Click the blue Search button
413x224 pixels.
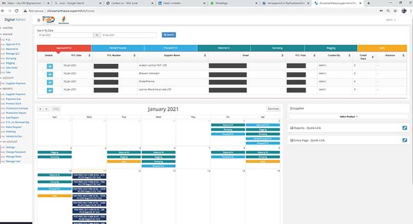(169, 35)
